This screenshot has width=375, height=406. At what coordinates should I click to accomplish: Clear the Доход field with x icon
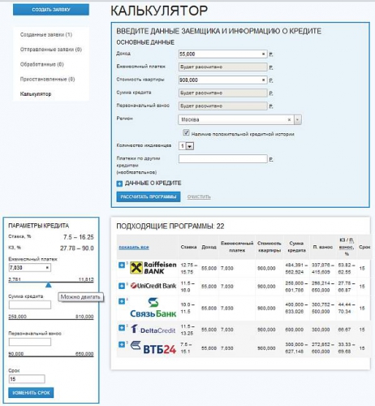pyautogui.click(x=263, y=54)
